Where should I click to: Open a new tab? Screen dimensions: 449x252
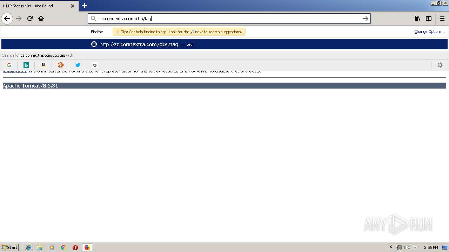click(85, 6)
